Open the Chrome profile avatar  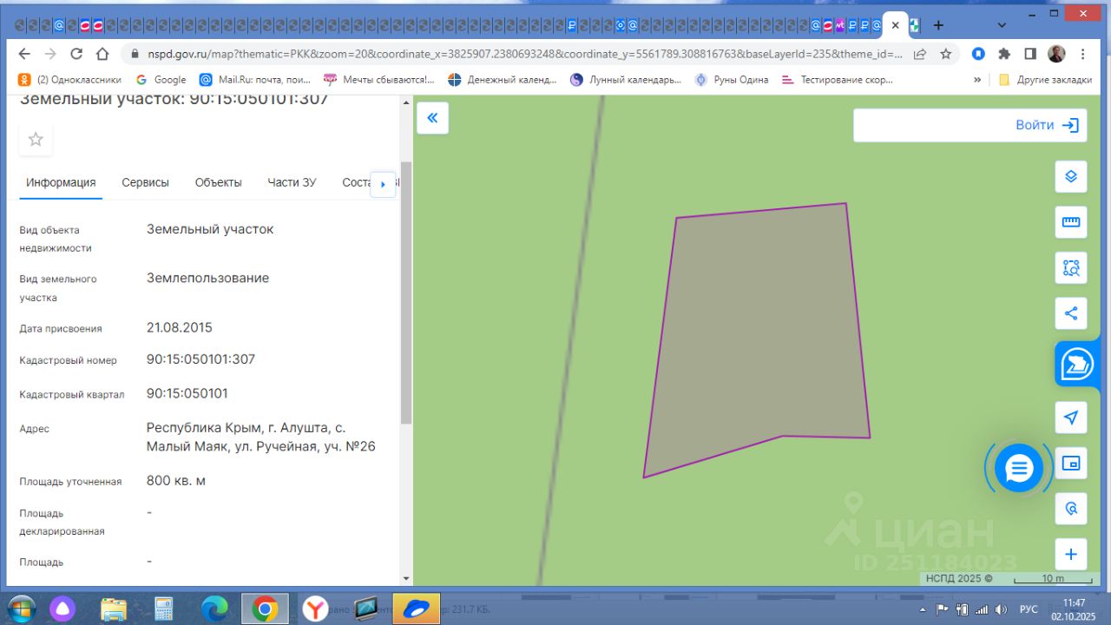point(1056,54)
